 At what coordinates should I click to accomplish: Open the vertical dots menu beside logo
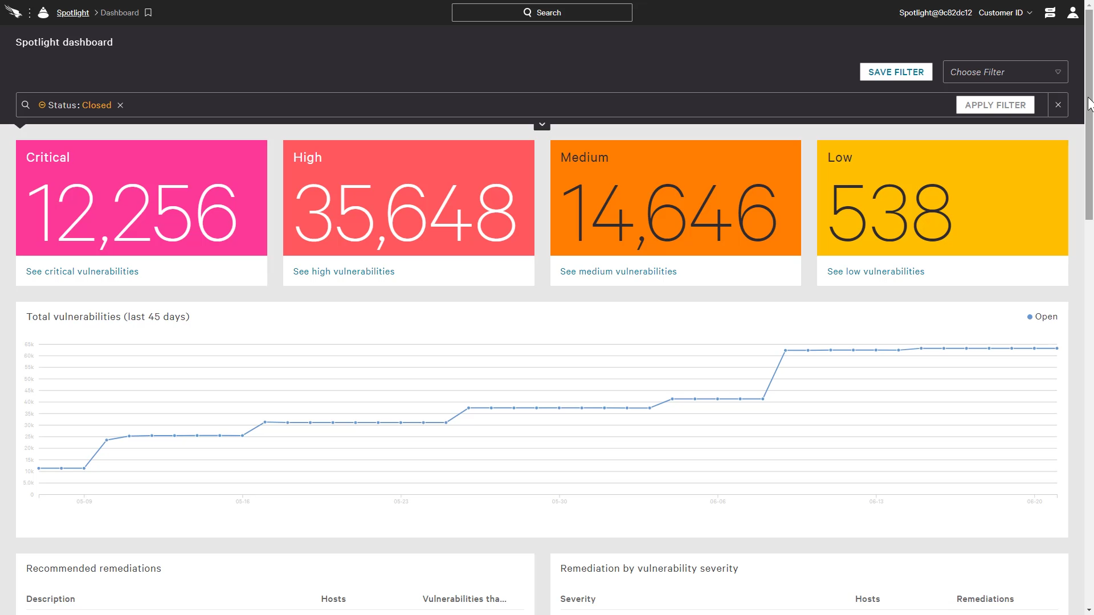[30, 13]
